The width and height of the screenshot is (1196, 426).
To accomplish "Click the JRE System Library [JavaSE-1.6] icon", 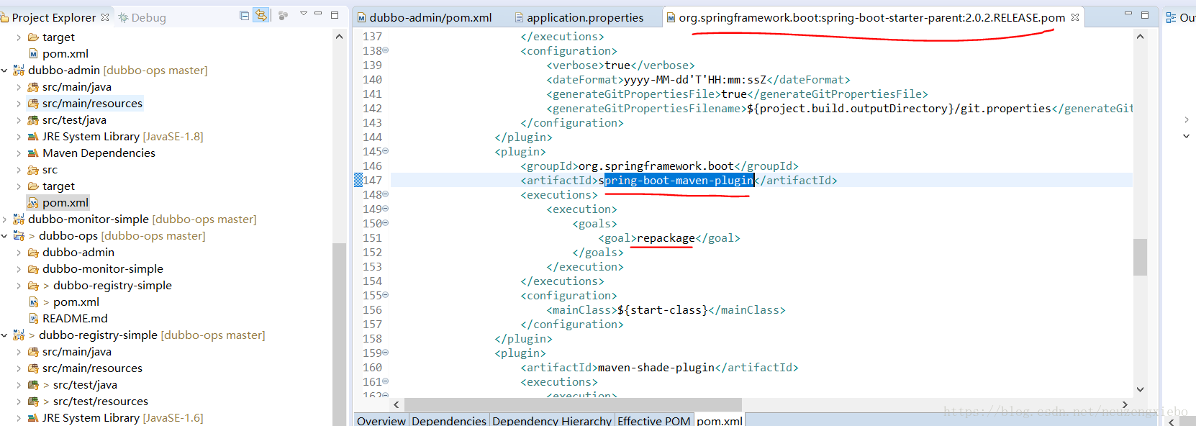I will (x=33, y=418).
